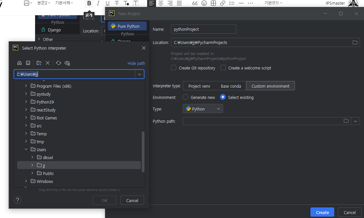Refresh the file tree
Screen dimensions: 364x218
pyautogui.click(x=58, y=63)
